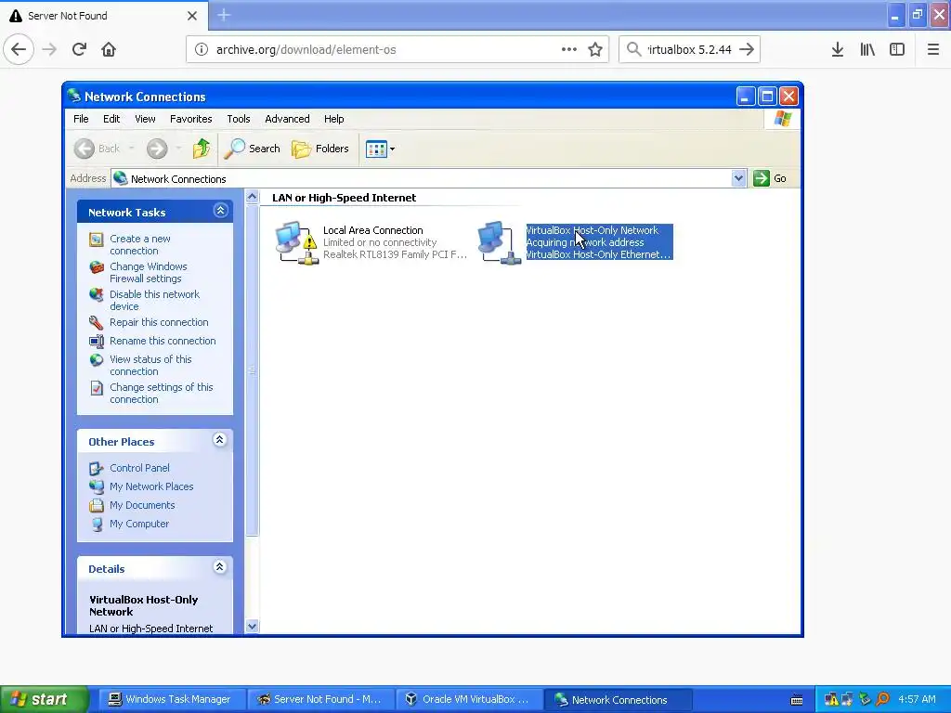This screenshot has height=713, width=951.
Task: Open a new Firefox tab
Action: coord(224,15)
